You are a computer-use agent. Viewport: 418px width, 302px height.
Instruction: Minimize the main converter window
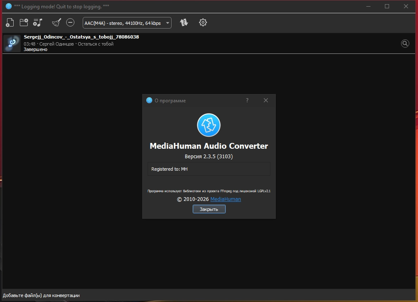(x=368, y=6)
